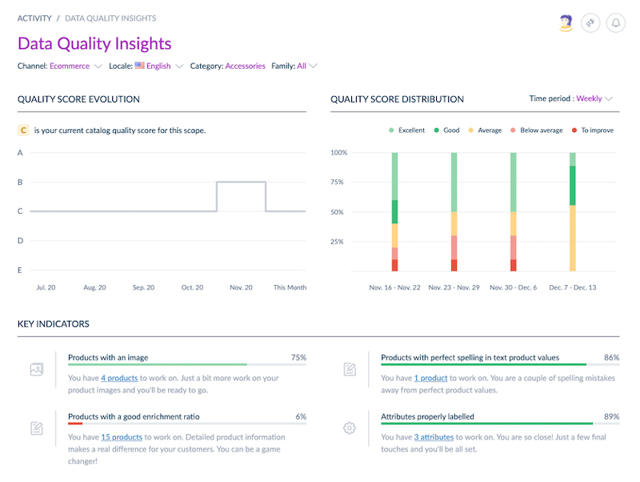Click the 'Nov. 16 - Nov. 22' week label
640x482 pixels.
tap(394, 287)
